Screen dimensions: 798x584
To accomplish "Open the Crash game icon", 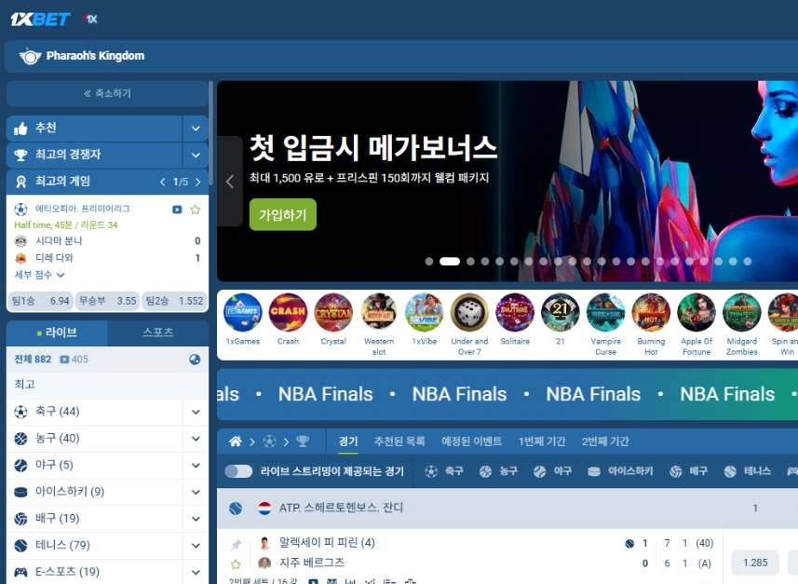I will [x=288, y=313].
